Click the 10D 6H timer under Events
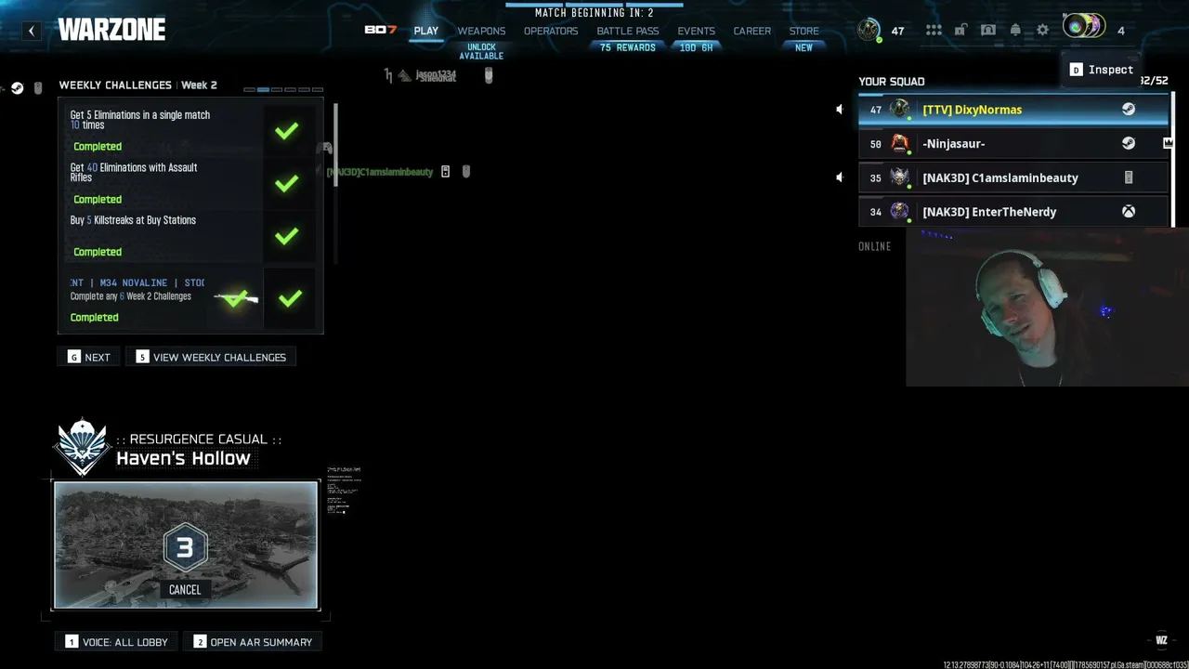Image resolution: width=1189 pixels, height=669 pixels. coord(697,47)
